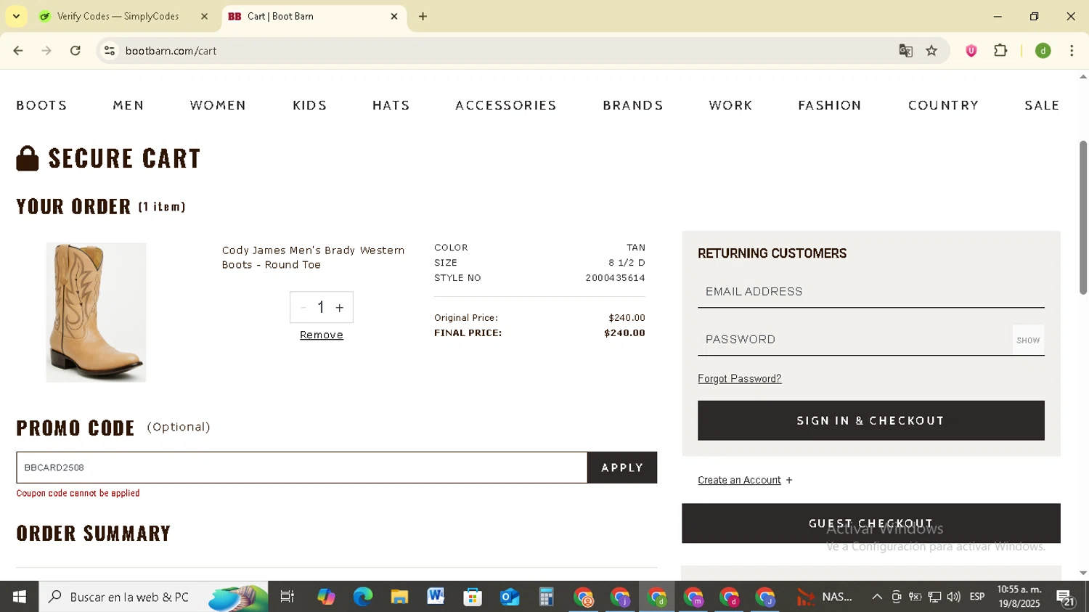The image size is (1089, 612).
Task: Click the page vertical scrollbar thumb
Action: click(x=1083, y=218)
